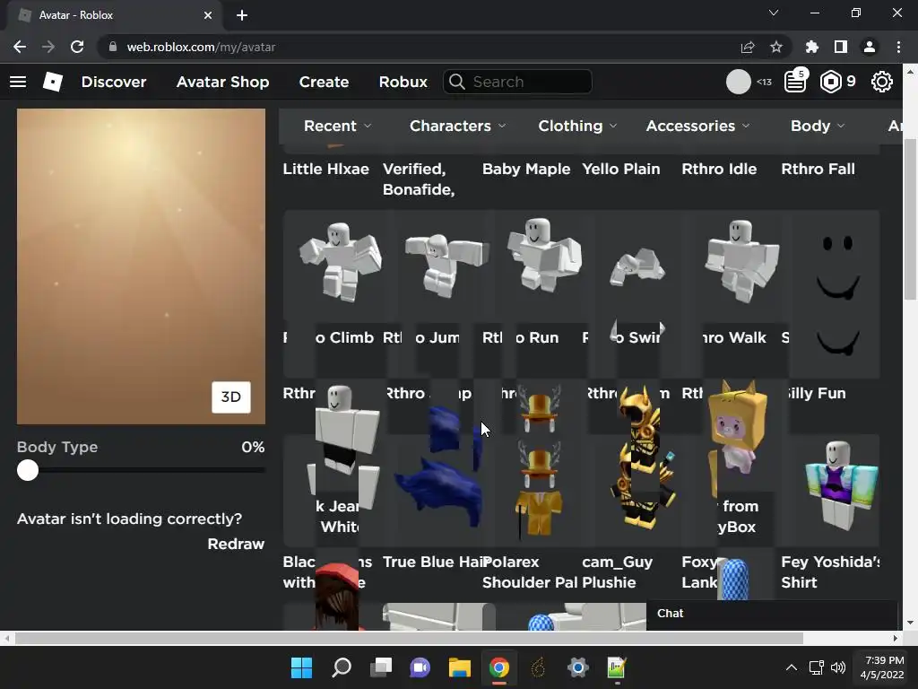Expand the Body dropdown
The height and width of the screenshot is (689, 918).
pyautogui.click(x=818, y=126)
